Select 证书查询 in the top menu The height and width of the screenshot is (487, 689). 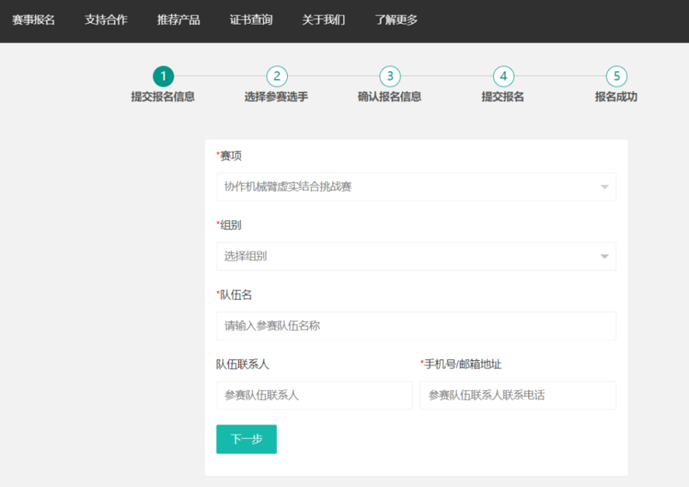coord(251,20)
